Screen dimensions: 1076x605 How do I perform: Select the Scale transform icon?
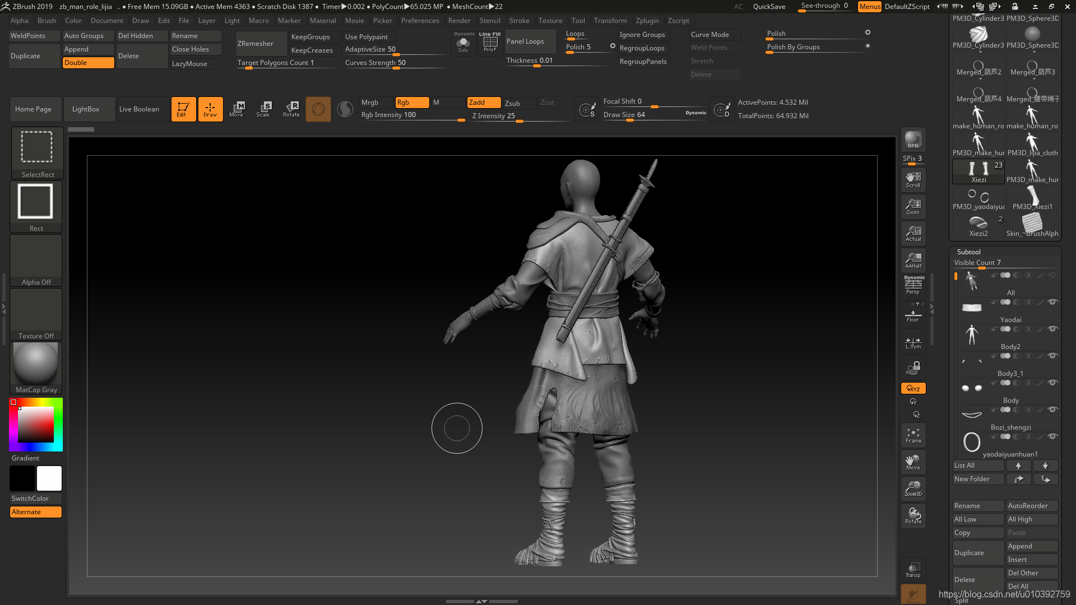[263, 109]
